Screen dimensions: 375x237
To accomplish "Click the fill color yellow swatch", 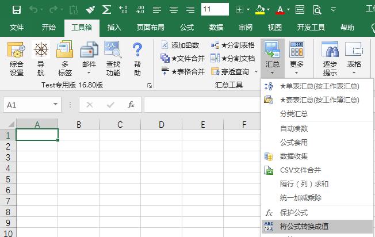I will [260, 9].
